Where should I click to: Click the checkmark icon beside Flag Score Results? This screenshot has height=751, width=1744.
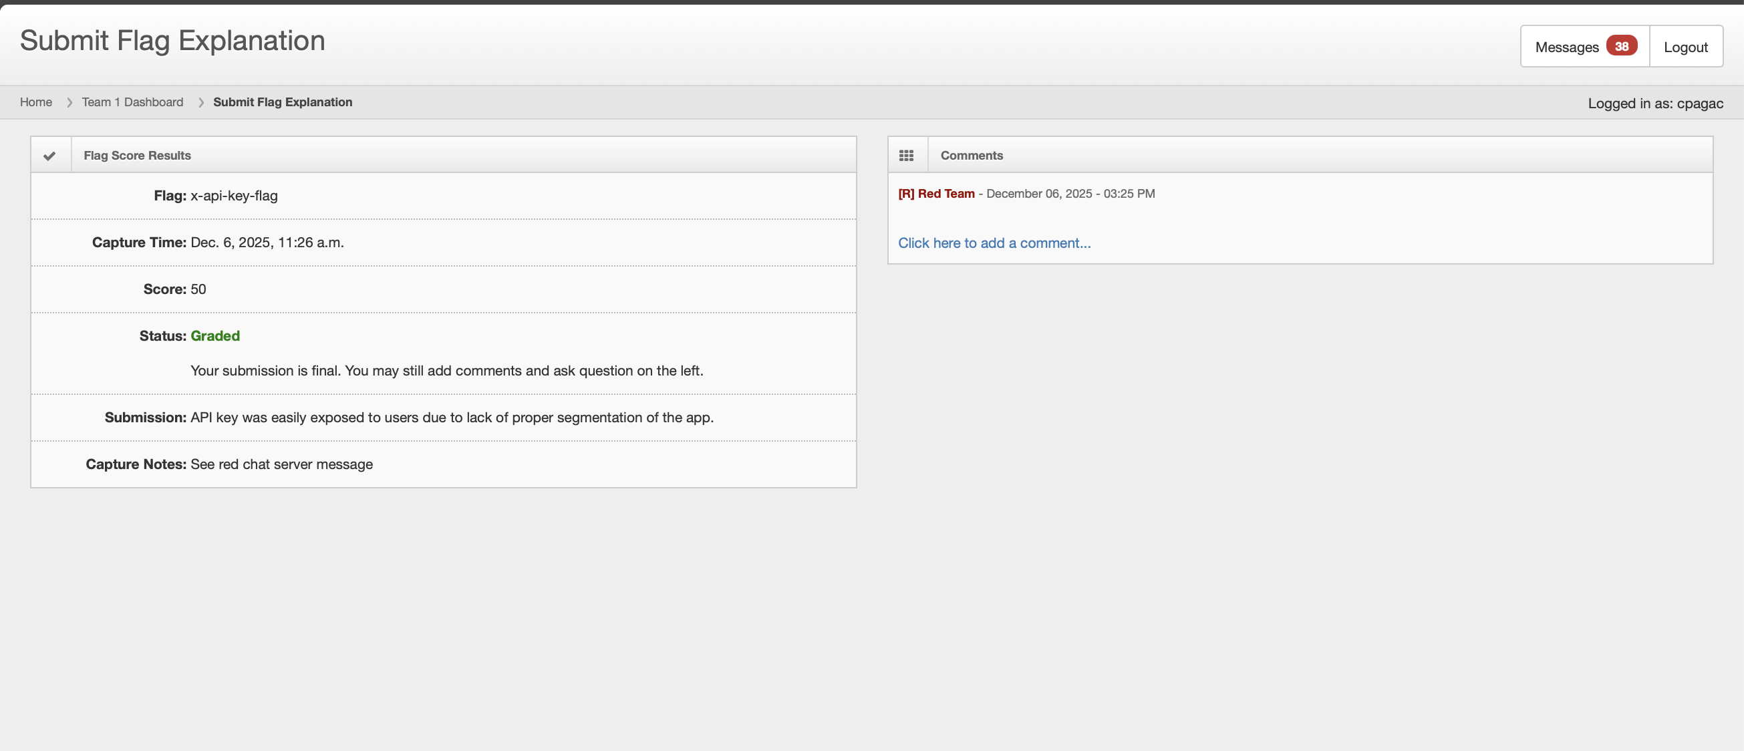pyautogui.click(x=49, y=156)
